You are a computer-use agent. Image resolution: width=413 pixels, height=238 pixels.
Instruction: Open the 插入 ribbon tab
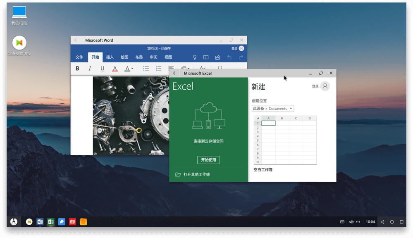[110, 57]
